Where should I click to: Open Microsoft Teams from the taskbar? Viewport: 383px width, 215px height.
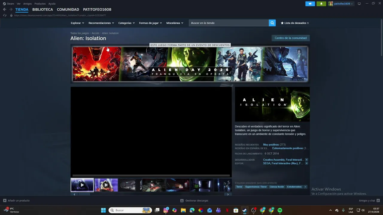[218, 210]
